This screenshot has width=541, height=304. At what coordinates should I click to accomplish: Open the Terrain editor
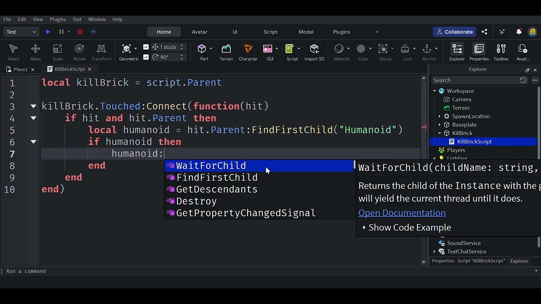pyautogui.click(x=226, y=53)
